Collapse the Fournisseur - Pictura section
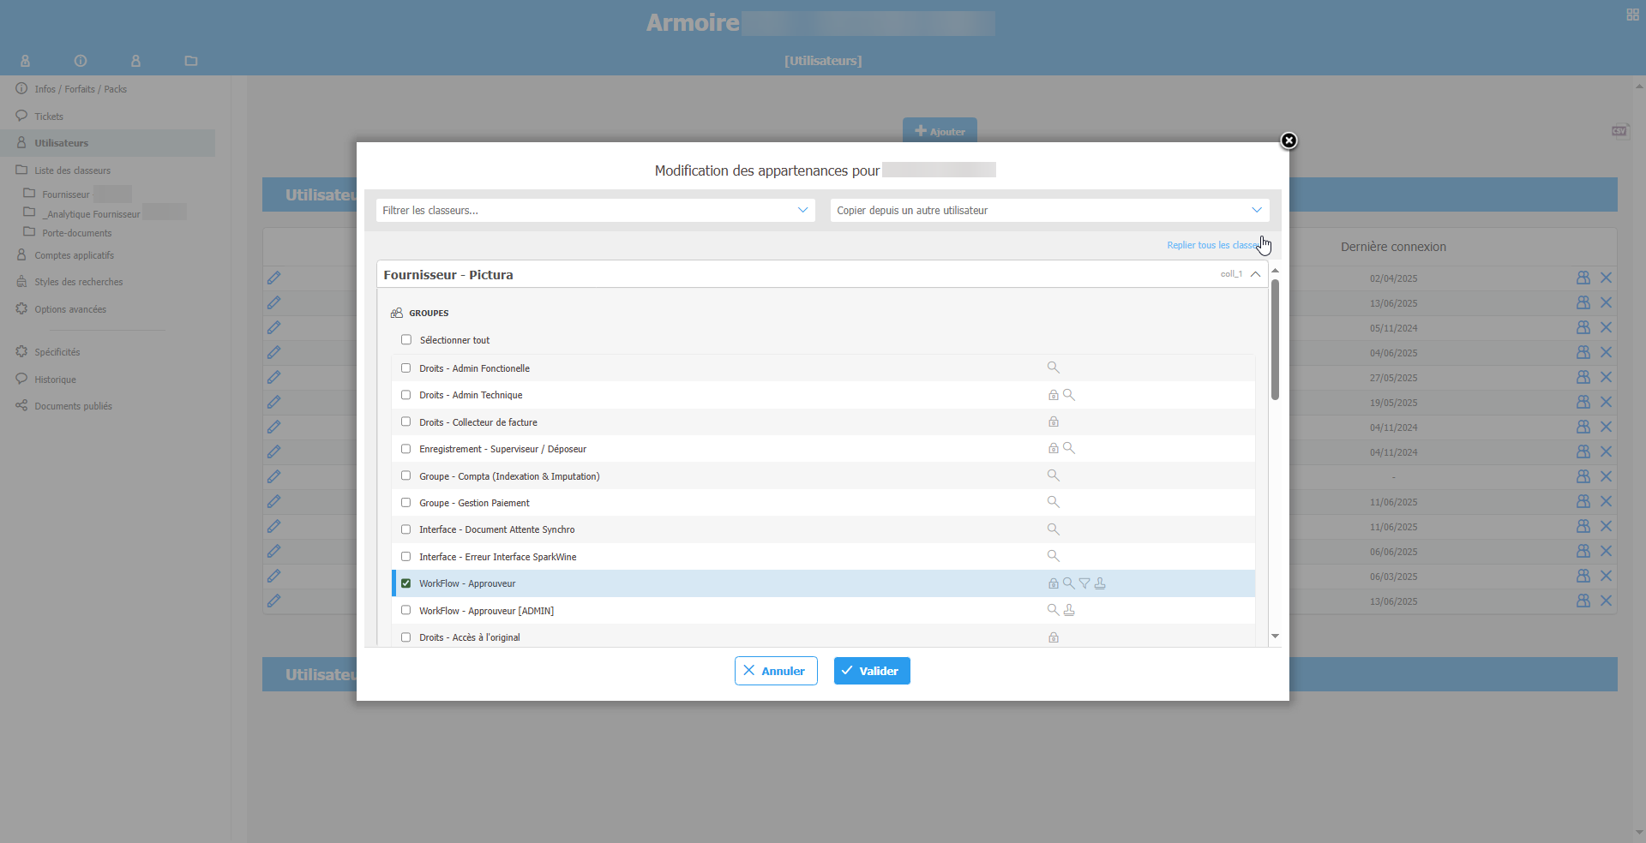 (1255, 275)
